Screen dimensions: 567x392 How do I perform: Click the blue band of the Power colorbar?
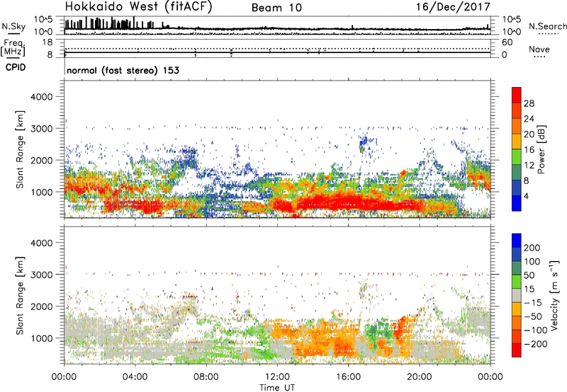tap(517, 203)
